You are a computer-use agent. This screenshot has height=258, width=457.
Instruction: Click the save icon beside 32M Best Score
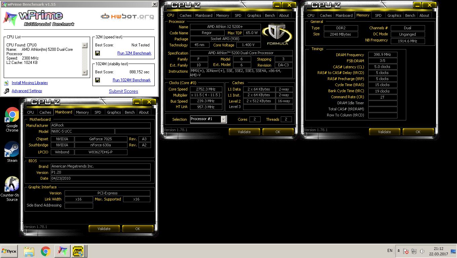click(x=98, y=53)
